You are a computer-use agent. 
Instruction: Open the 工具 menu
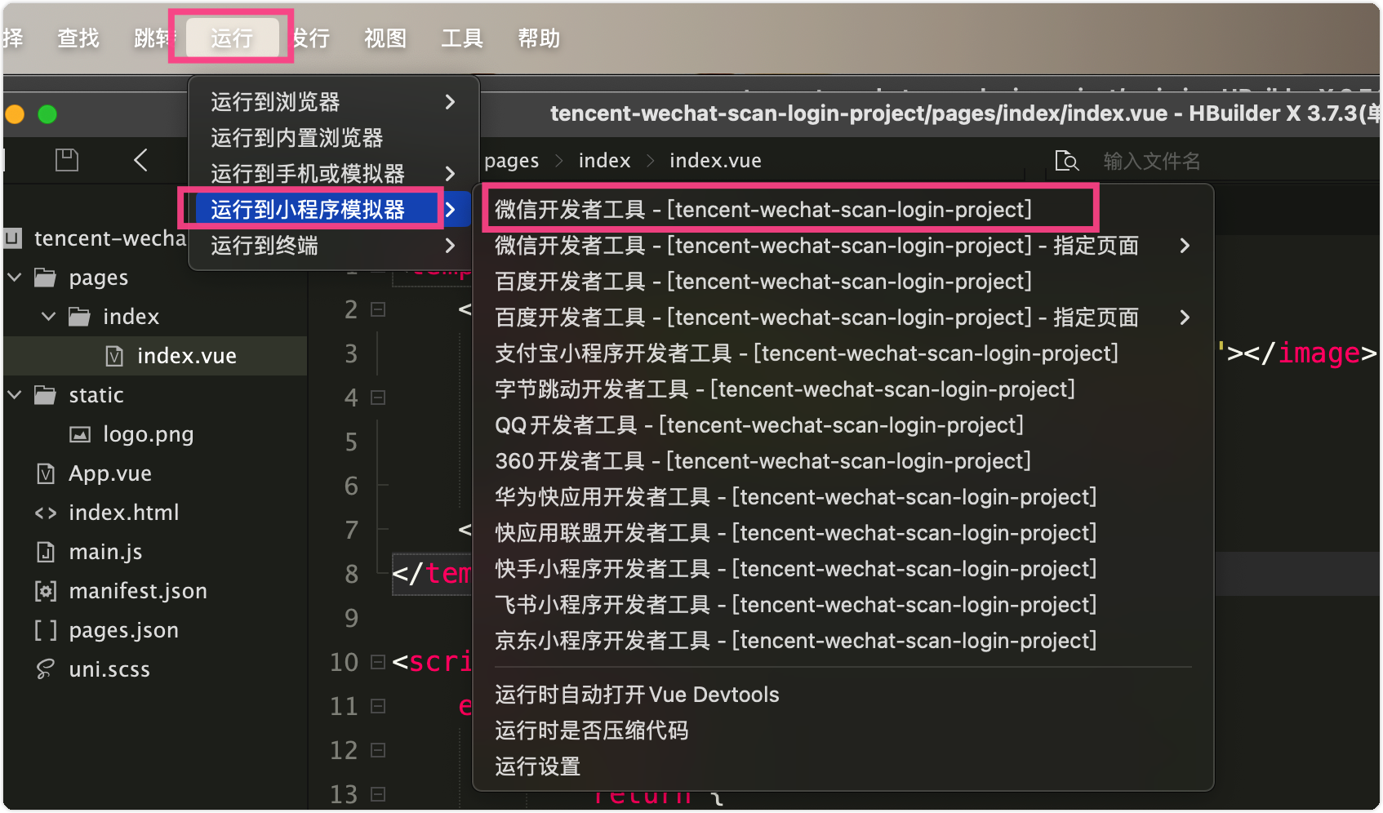(462, 38)
